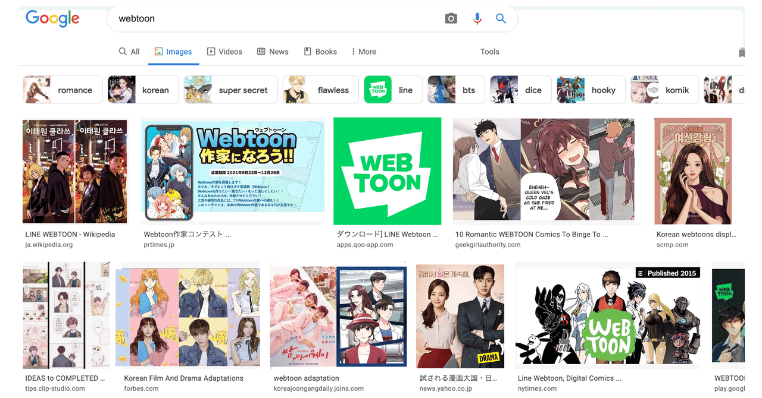Click the news.yahoo.co.jp source link

click(x=446, y=388)
